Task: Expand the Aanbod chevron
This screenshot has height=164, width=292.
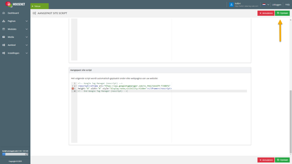Action: tap(27, 45)
